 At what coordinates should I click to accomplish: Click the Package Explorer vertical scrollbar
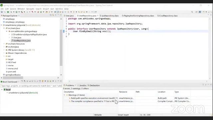pyautogui.click(x=61, y=48)
